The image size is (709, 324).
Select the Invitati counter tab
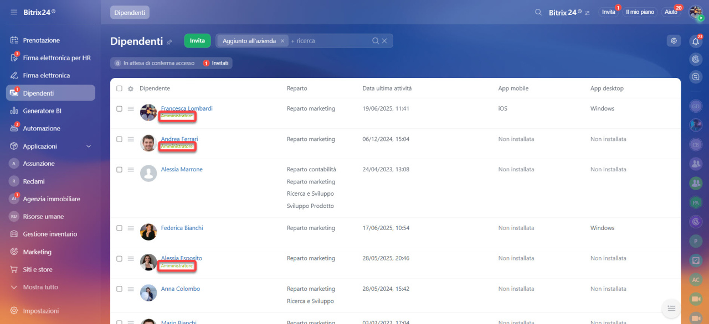[x=216, y=63]
